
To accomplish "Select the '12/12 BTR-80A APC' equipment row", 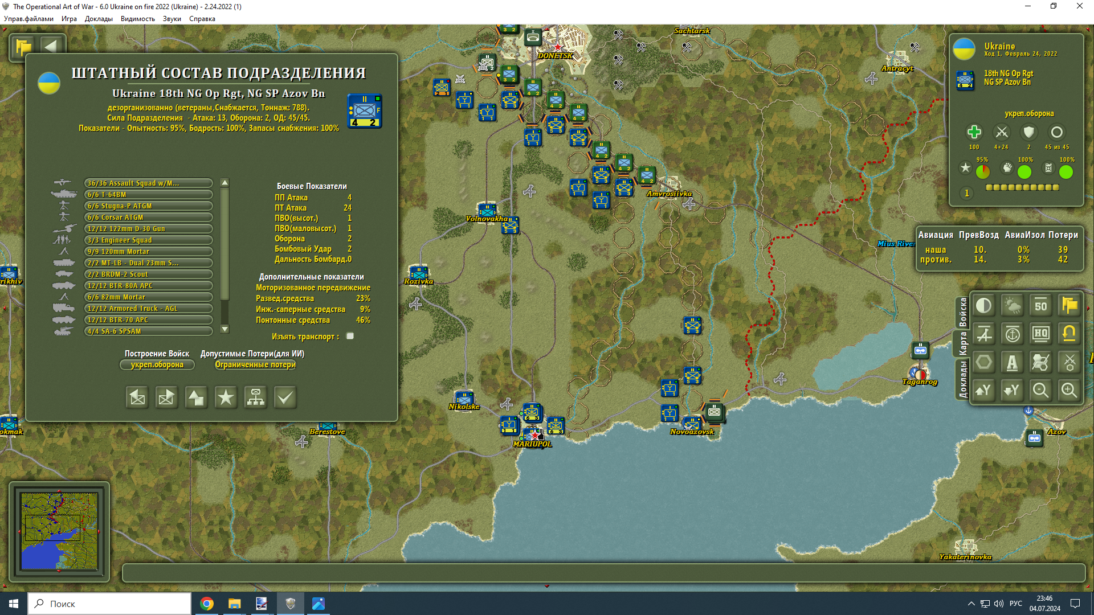I will [149, 286].
